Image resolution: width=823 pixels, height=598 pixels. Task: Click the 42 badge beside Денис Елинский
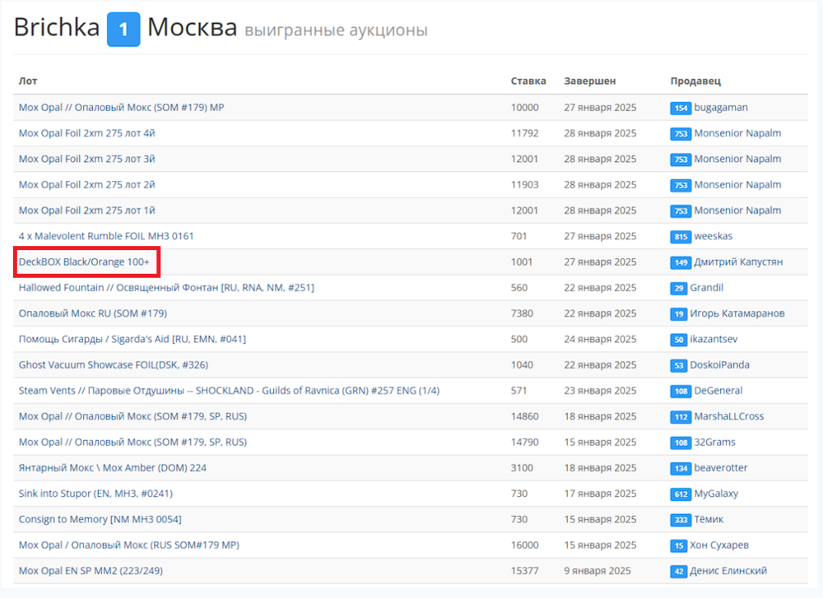click(x=679, y=571)
